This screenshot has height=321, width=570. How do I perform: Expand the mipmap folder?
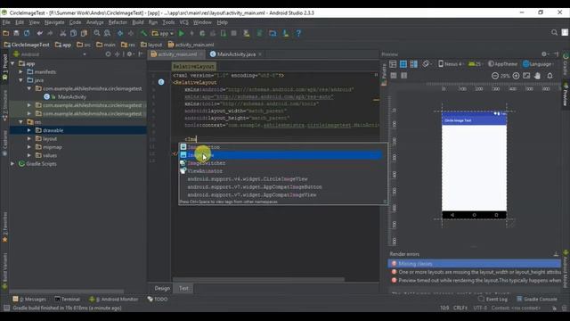(29, 147)
